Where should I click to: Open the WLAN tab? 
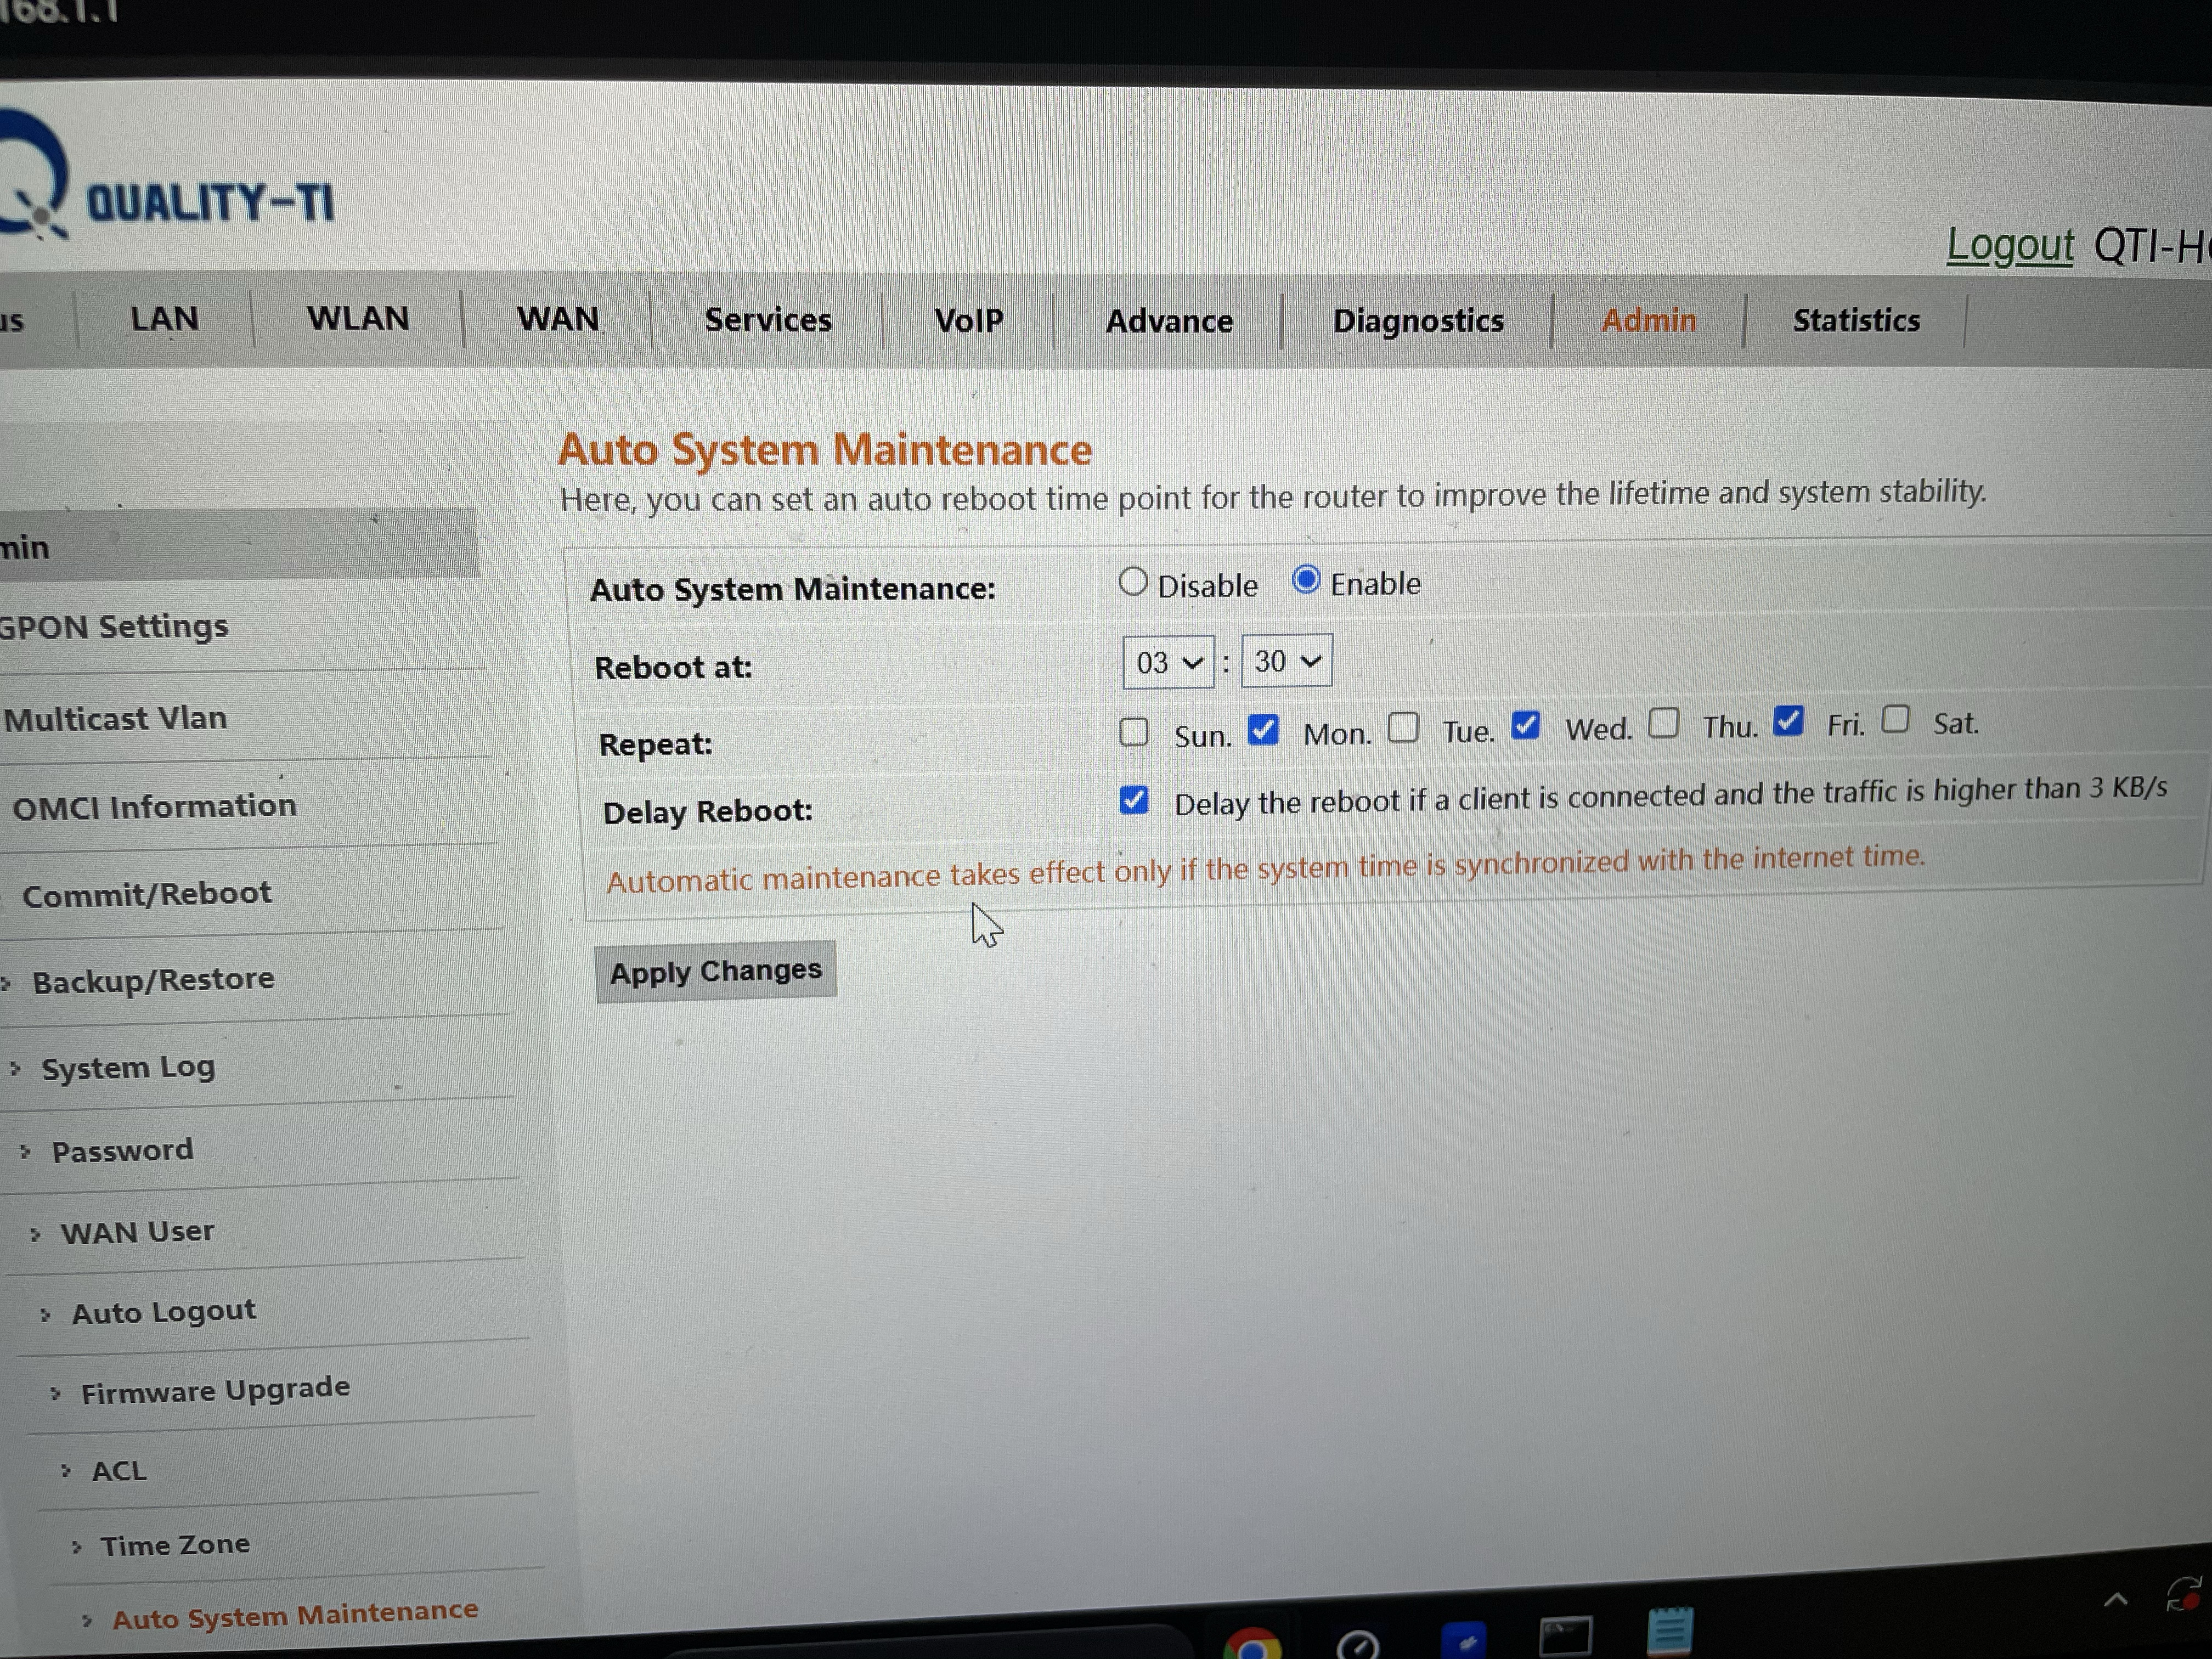click(x=357, y=318)
